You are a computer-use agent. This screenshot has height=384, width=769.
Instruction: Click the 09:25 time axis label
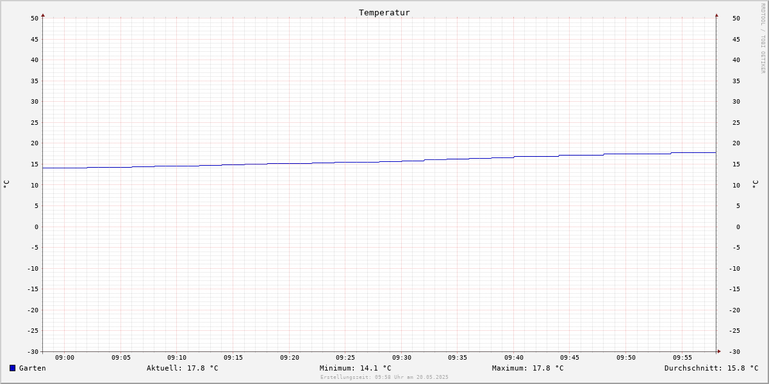coord(345,358)
